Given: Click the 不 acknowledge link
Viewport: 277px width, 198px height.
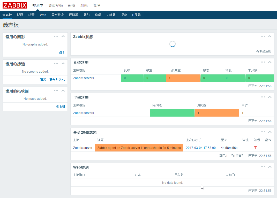Looking at the screenshot, I should [x=255, y=148].
